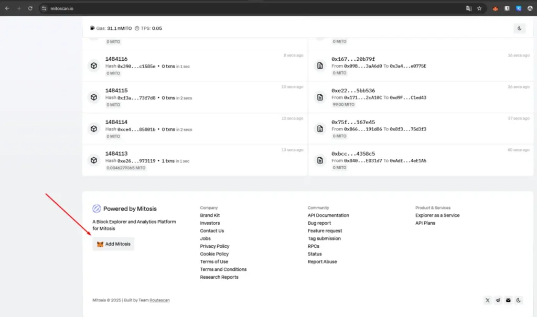Open the API Plans link
The width and height of the screenshot is (537, 317).
coord(425,223)
